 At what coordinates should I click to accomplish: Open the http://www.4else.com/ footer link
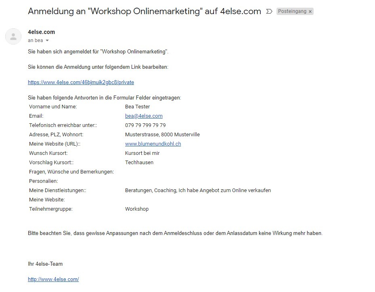53,279
